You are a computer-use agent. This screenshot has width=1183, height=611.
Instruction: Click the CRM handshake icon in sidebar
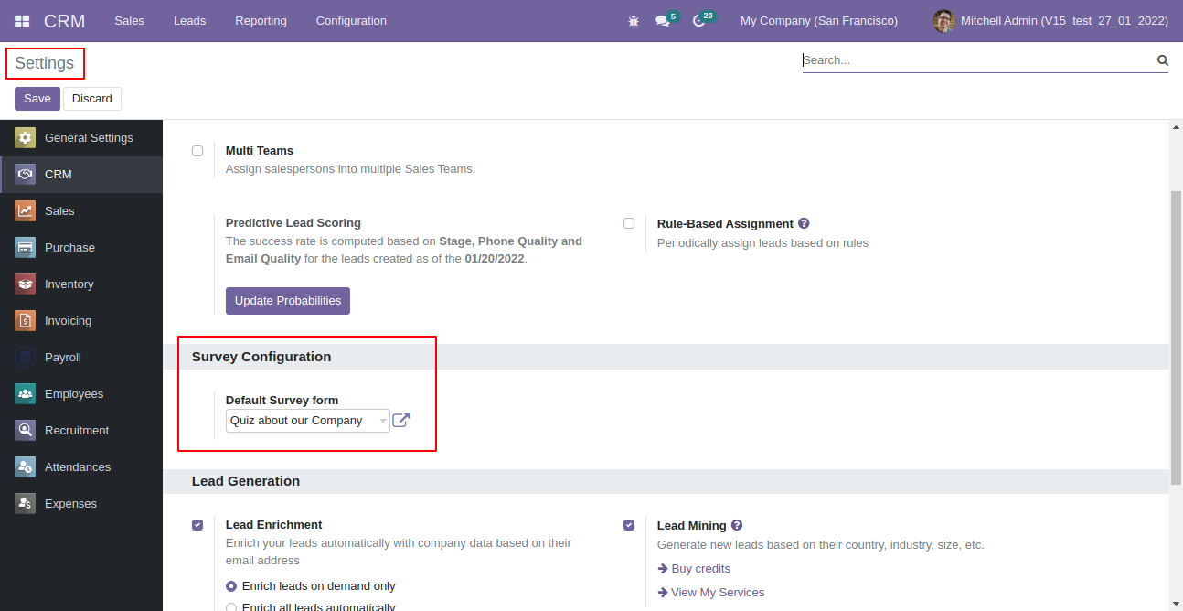26,175
